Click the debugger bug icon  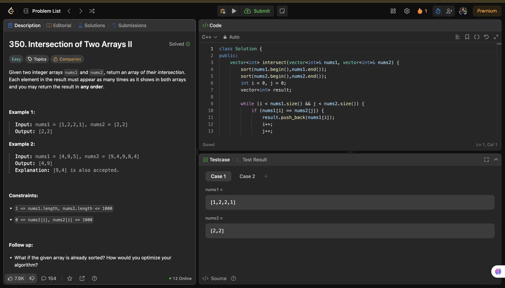223,11
